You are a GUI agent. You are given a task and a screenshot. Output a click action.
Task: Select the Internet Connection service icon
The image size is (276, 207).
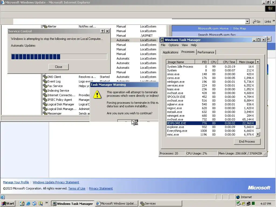coord(45,95)
